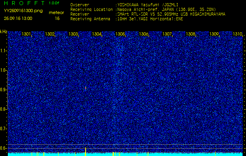The width and height of the screenshot is (246, 156).
Task: Click observer name YOSHIKAWA Yasufumi /JG2MLI
Action: point(147,5)
